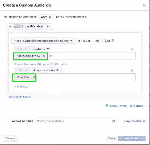The width and height of the screenshot is (150, 145).
Task: Click Further refine by link
Action: [x=19, y=97]
